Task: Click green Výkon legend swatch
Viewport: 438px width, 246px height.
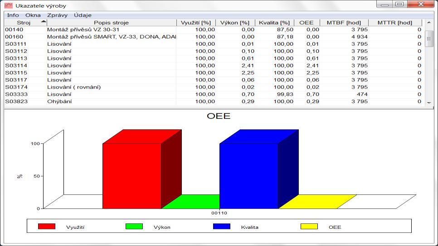Action: [134, 226]
